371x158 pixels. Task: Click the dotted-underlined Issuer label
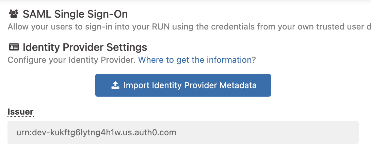(20, 112)
